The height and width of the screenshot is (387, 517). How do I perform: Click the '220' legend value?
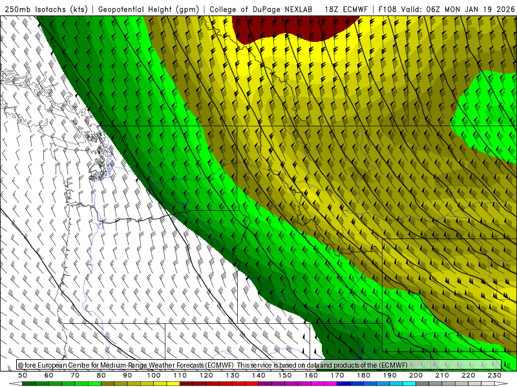[469, 375]
